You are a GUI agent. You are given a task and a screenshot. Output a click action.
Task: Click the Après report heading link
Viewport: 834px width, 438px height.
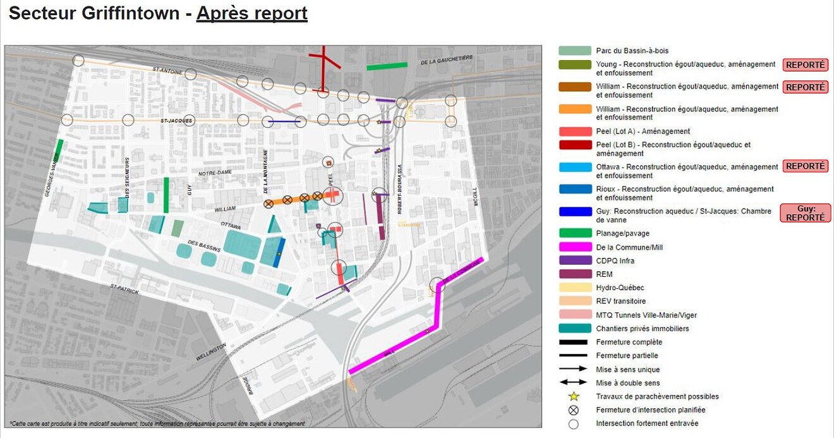(x=252, y=13)
